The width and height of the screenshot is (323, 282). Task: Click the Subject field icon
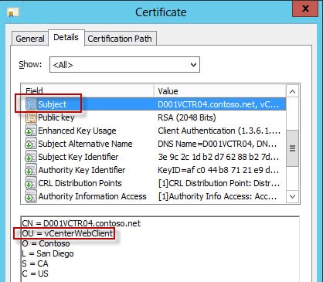tap(31, 104)
